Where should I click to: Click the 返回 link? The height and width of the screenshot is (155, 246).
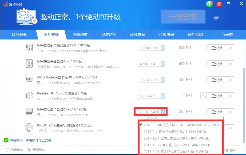[216, 18]
